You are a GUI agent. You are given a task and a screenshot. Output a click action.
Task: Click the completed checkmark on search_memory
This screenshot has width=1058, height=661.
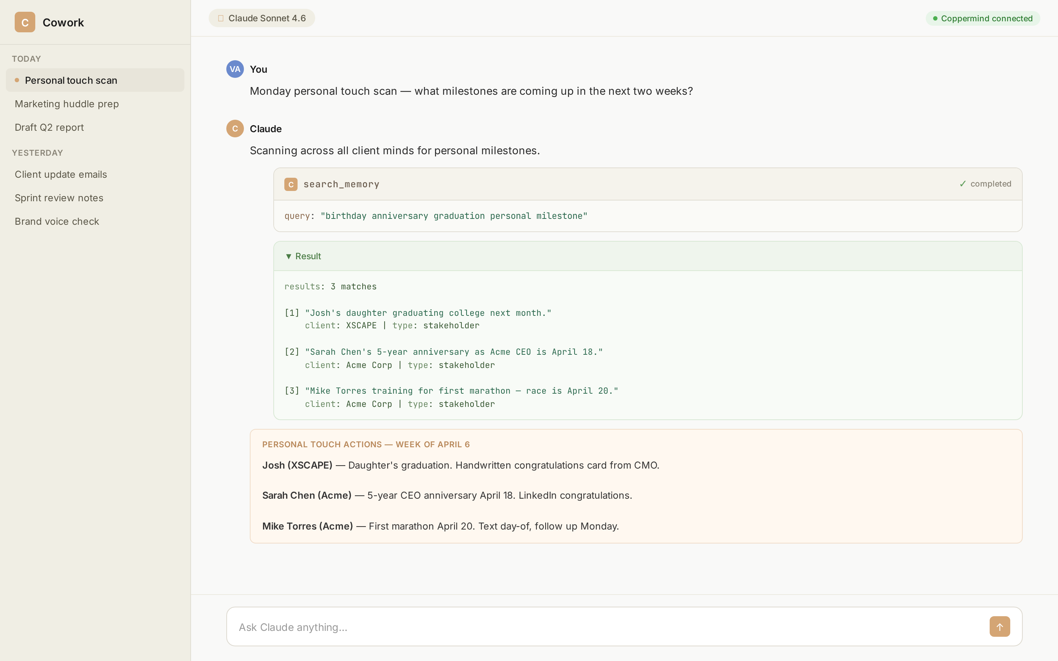click(x=962, y=184)
